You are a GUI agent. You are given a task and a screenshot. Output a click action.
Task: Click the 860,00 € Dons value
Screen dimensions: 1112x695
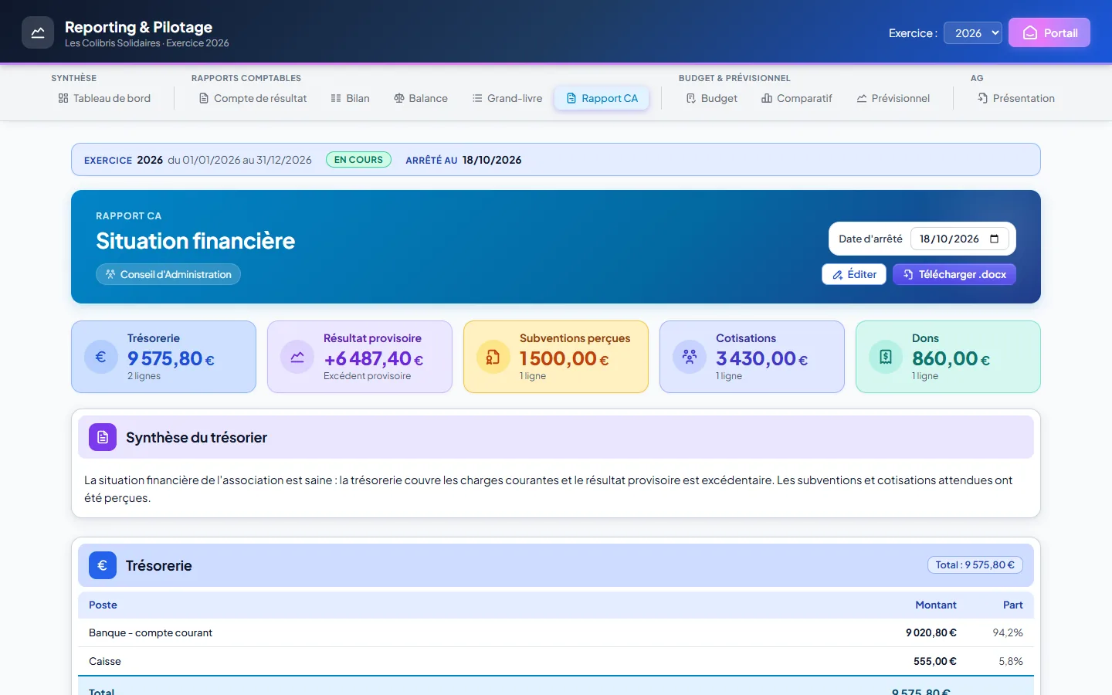tap(951, 359)
